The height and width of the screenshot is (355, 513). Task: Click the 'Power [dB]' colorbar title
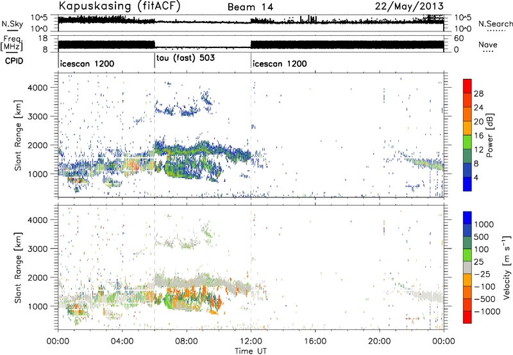[x=489, y=135]
